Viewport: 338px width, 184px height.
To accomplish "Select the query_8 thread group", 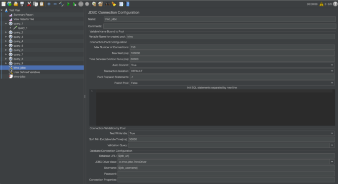I will [x=18, y=59].
